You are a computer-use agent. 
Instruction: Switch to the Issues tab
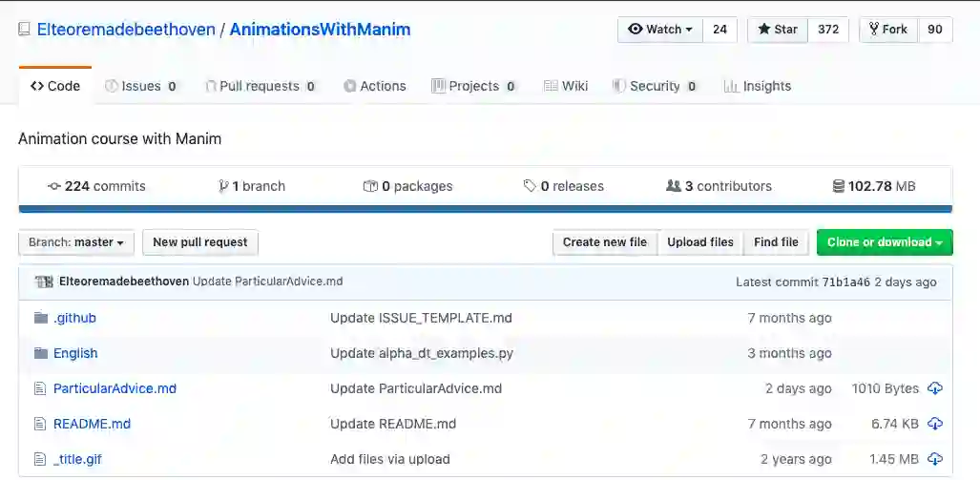click(x=141, y=86)
